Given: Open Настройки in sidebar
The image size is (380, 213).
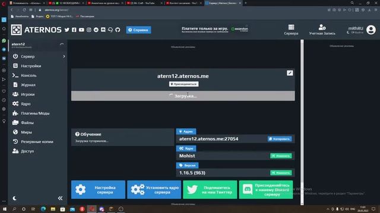Looking at the screenshot, I should (31, 66).
